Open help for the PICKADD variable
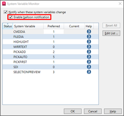 tap(89, 52)
